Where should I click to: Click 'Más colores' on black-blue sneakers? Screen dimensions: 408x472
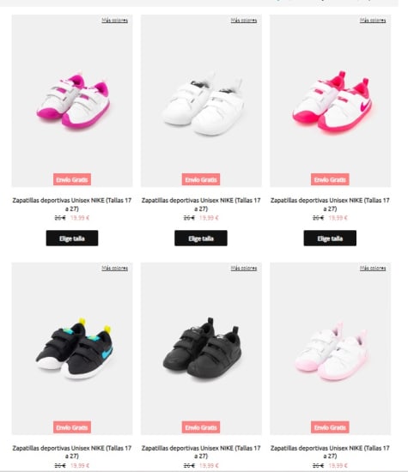point(115,268)
